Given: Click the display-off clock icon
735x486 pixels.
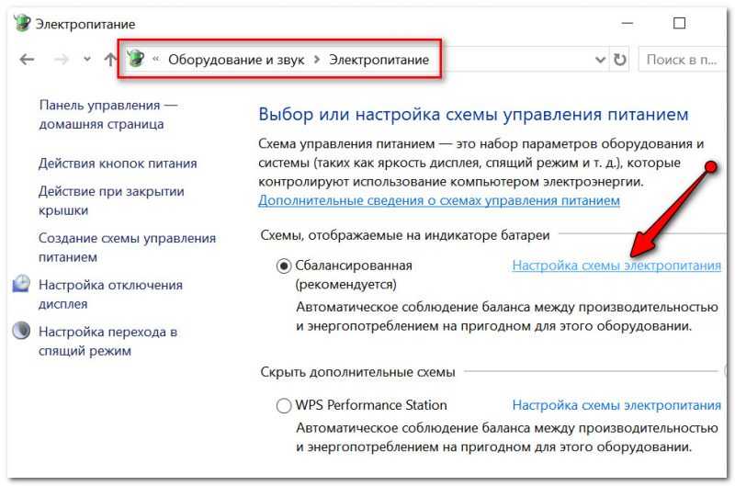Looking at the screenshot, I should point(21,284).
